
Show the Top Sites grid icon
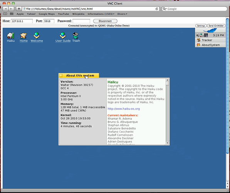pyautogui.click(x=12, y=14)
